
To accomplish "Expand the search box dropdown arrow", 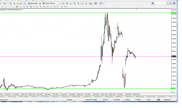I will [167, 3].
